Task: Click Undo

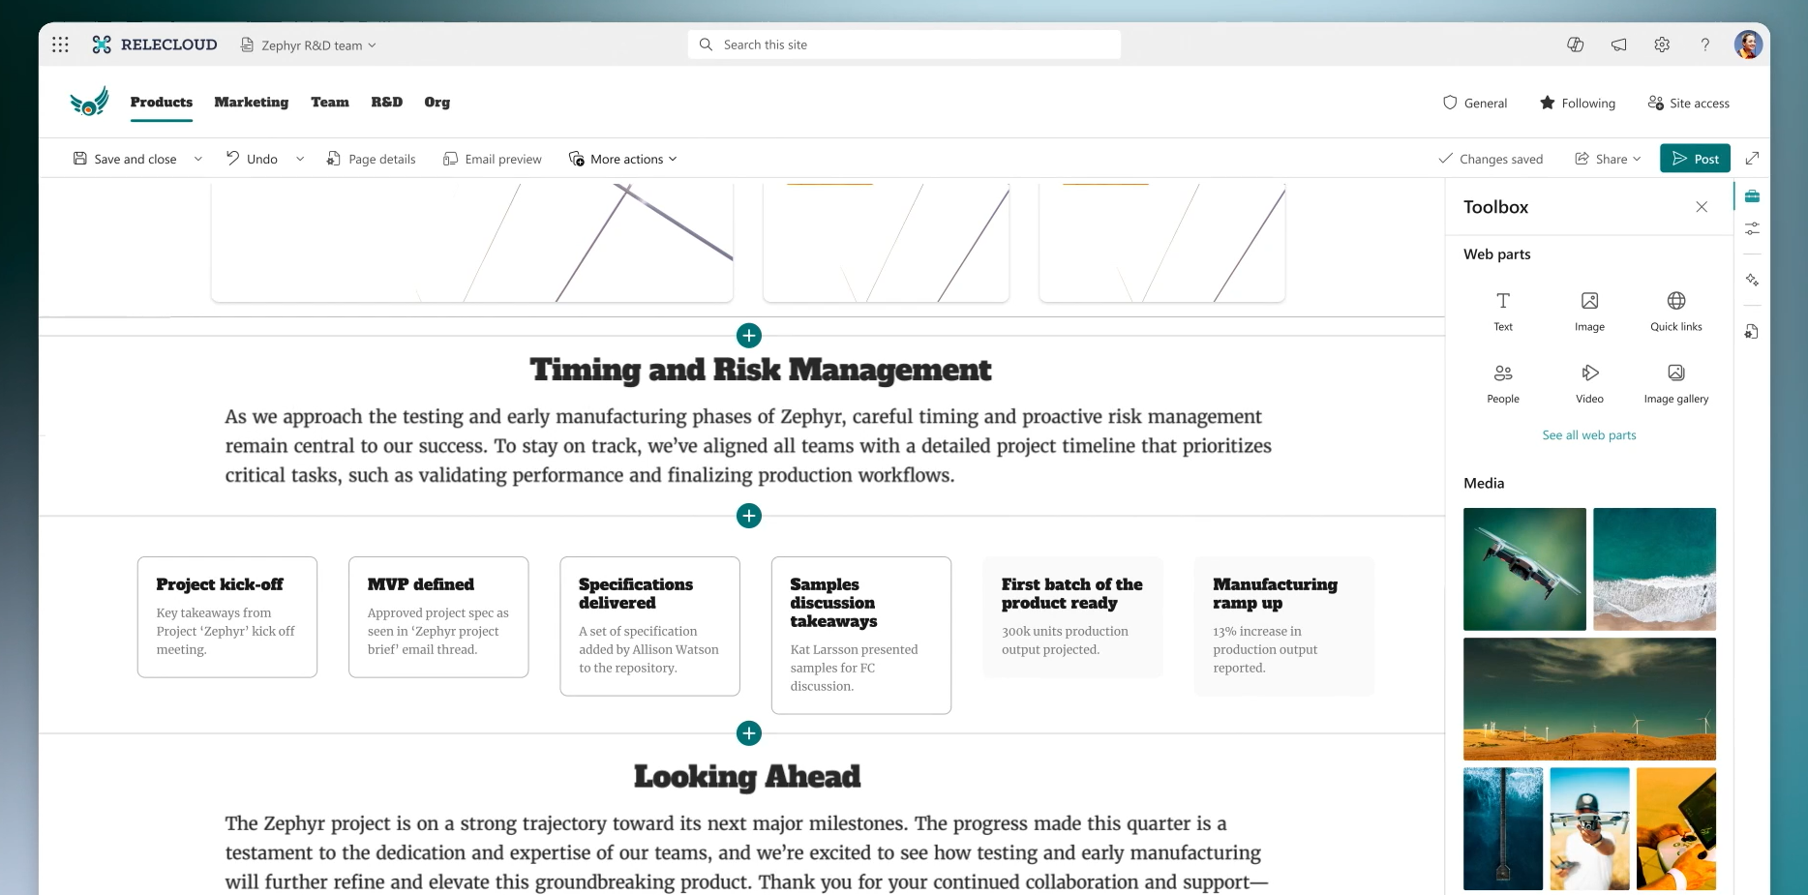Action: pyautogui.click(x=252, y=159)
